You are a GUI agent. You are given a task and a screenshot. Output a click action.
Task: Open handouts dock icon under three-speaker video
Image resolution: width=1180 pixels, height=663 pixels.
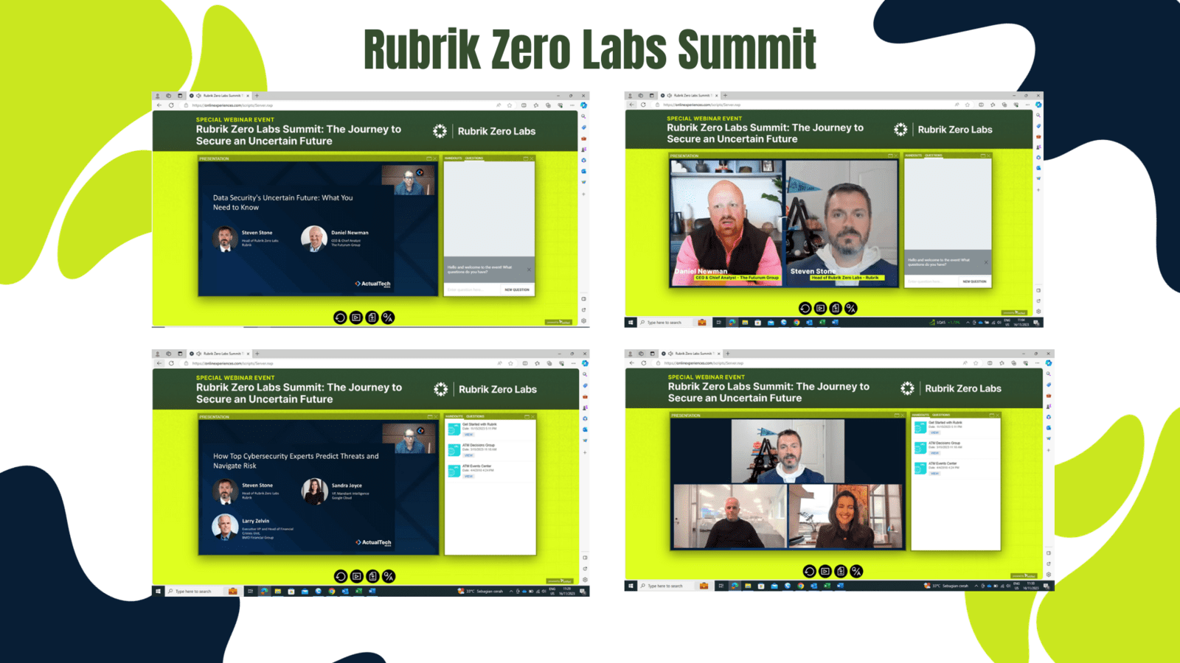point(841,571)
